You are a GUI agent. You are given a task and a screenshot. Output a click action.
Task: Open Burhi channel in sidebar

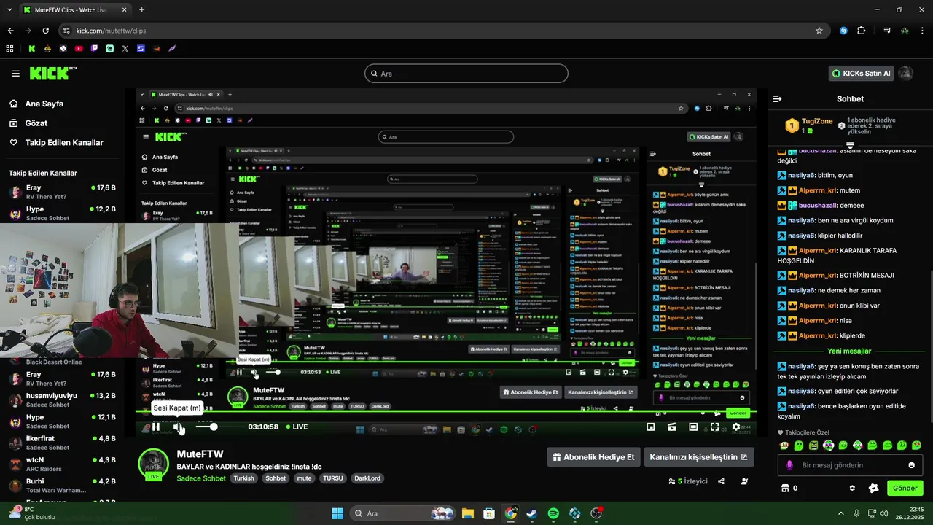point(62,486)
